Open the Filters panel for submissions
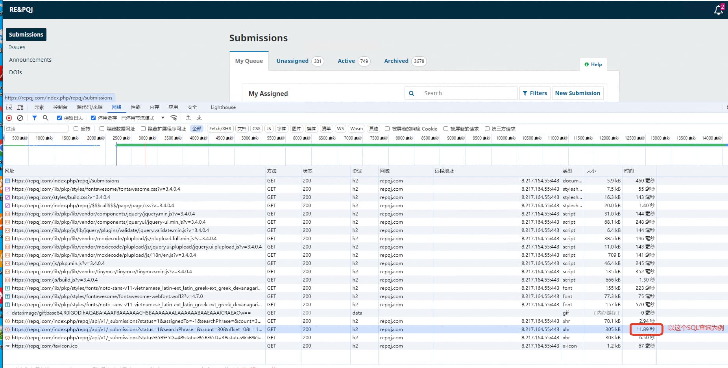 tap(535, 93)
